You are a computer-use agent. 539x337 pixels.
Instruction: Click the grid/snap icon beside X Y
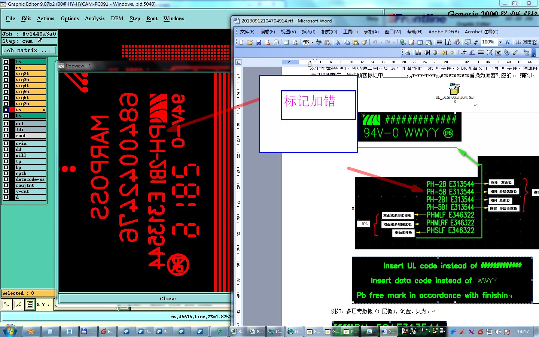point(30,304)
